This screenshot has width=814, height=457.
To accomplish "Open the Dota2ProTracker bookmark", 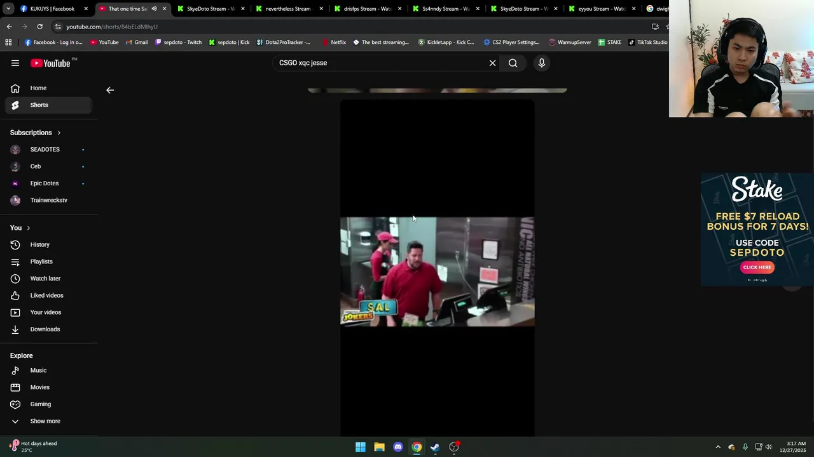I will (284, 43).
